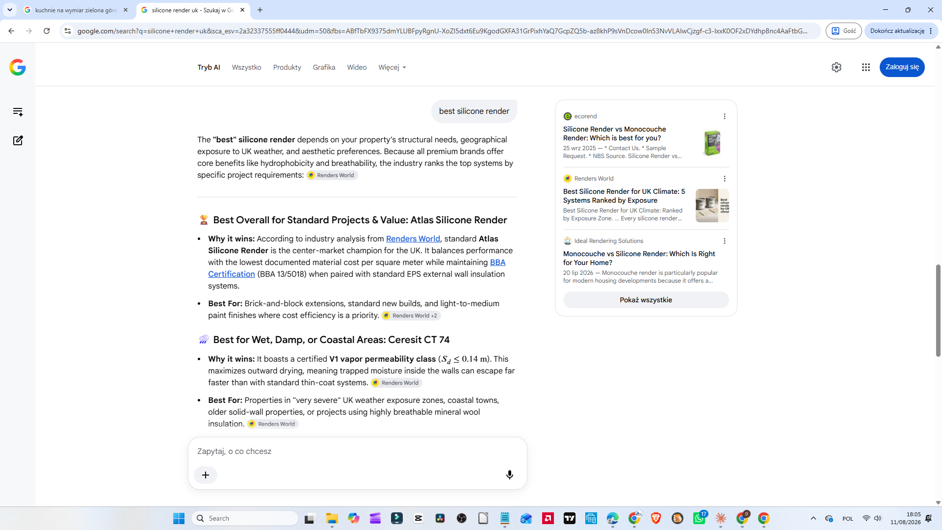
Task: Open a new browser tab
Action: coord(260,10)
